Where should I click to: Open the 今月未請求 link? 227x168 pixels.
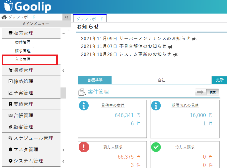click(185, 147)
